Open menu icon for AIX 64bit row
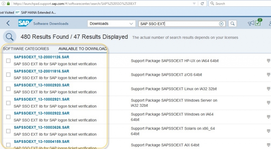 268,145
